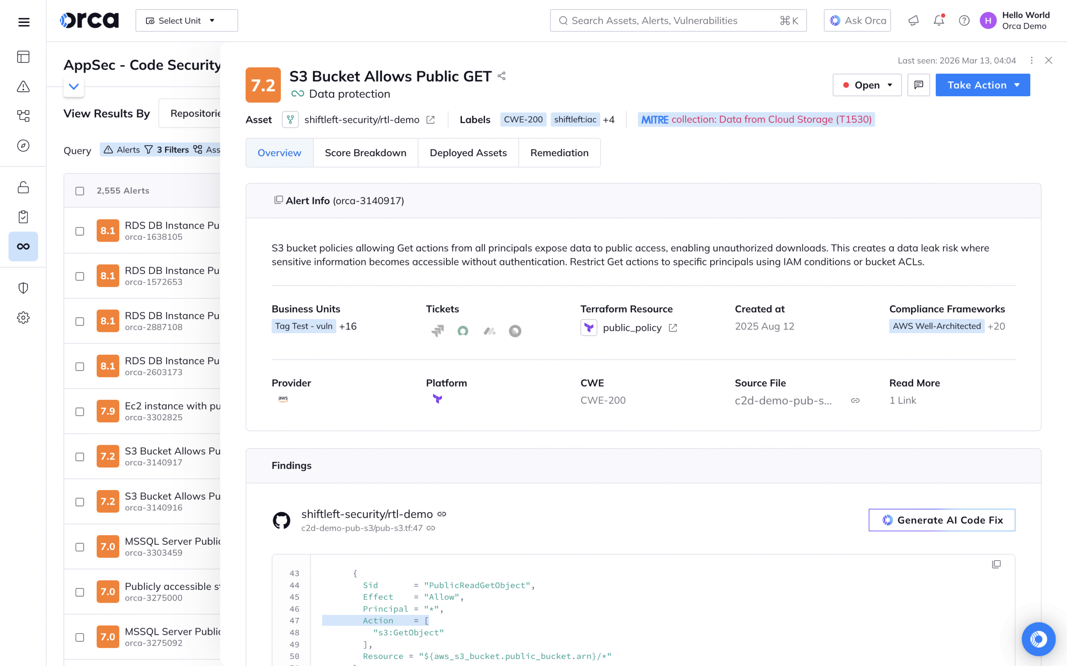Check the orca-3140917 alert checkbox
This screenshot has height=666, width=1067.
pos(80,457)
